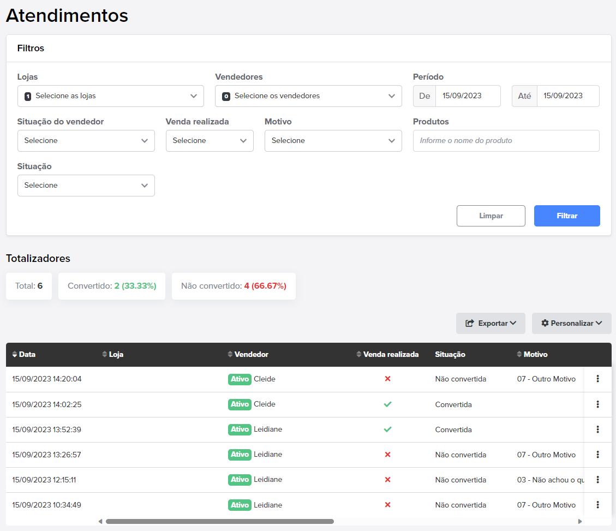Click Leidiane in the 13:26:57 row
The height and width of the screenshot is (531, 616).
click(268, 455)
